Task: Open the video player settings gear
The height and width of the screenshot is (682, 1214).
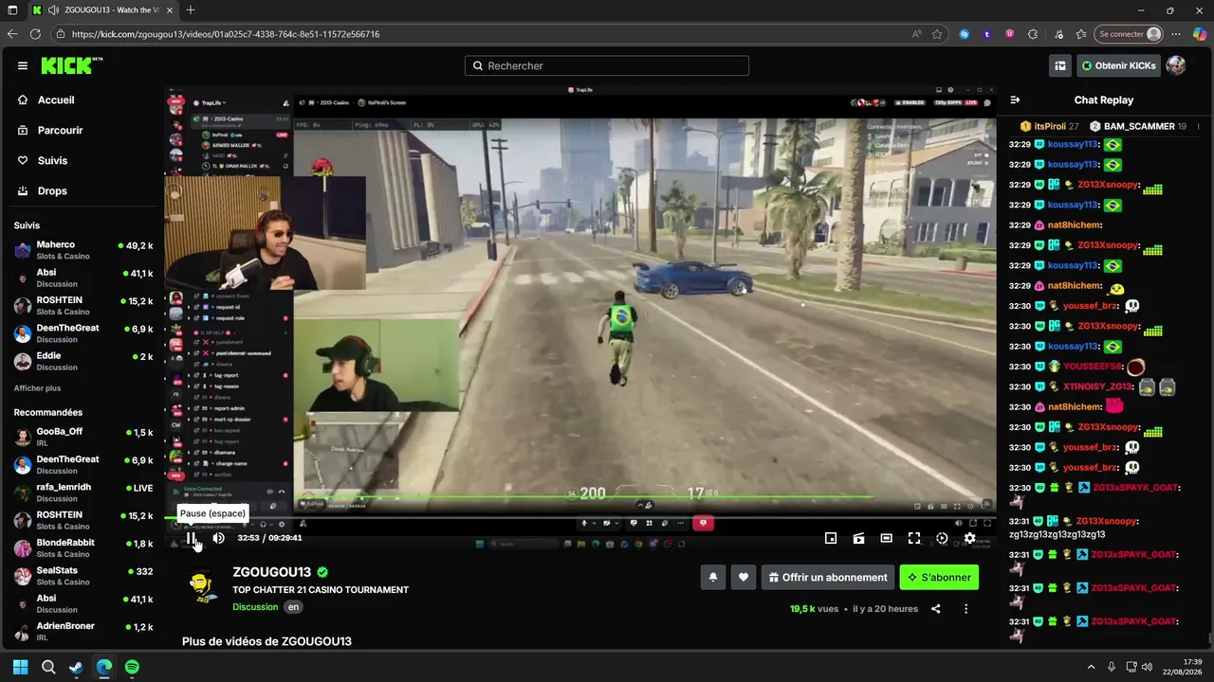Action: pyautogui.click(x=969, y=538)
